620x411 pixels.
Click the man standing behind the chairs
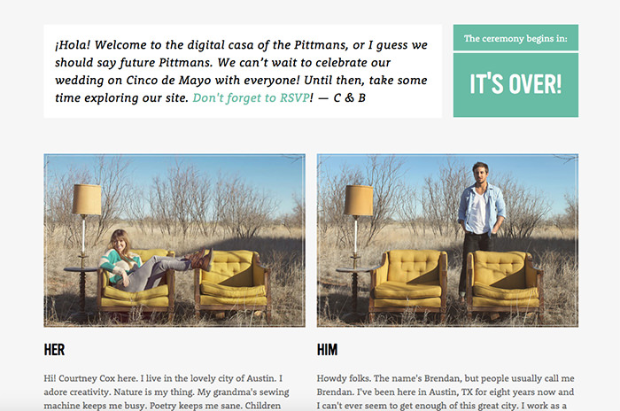pos(480,226)
